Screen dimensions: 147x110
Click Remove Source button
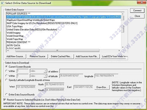37,56
